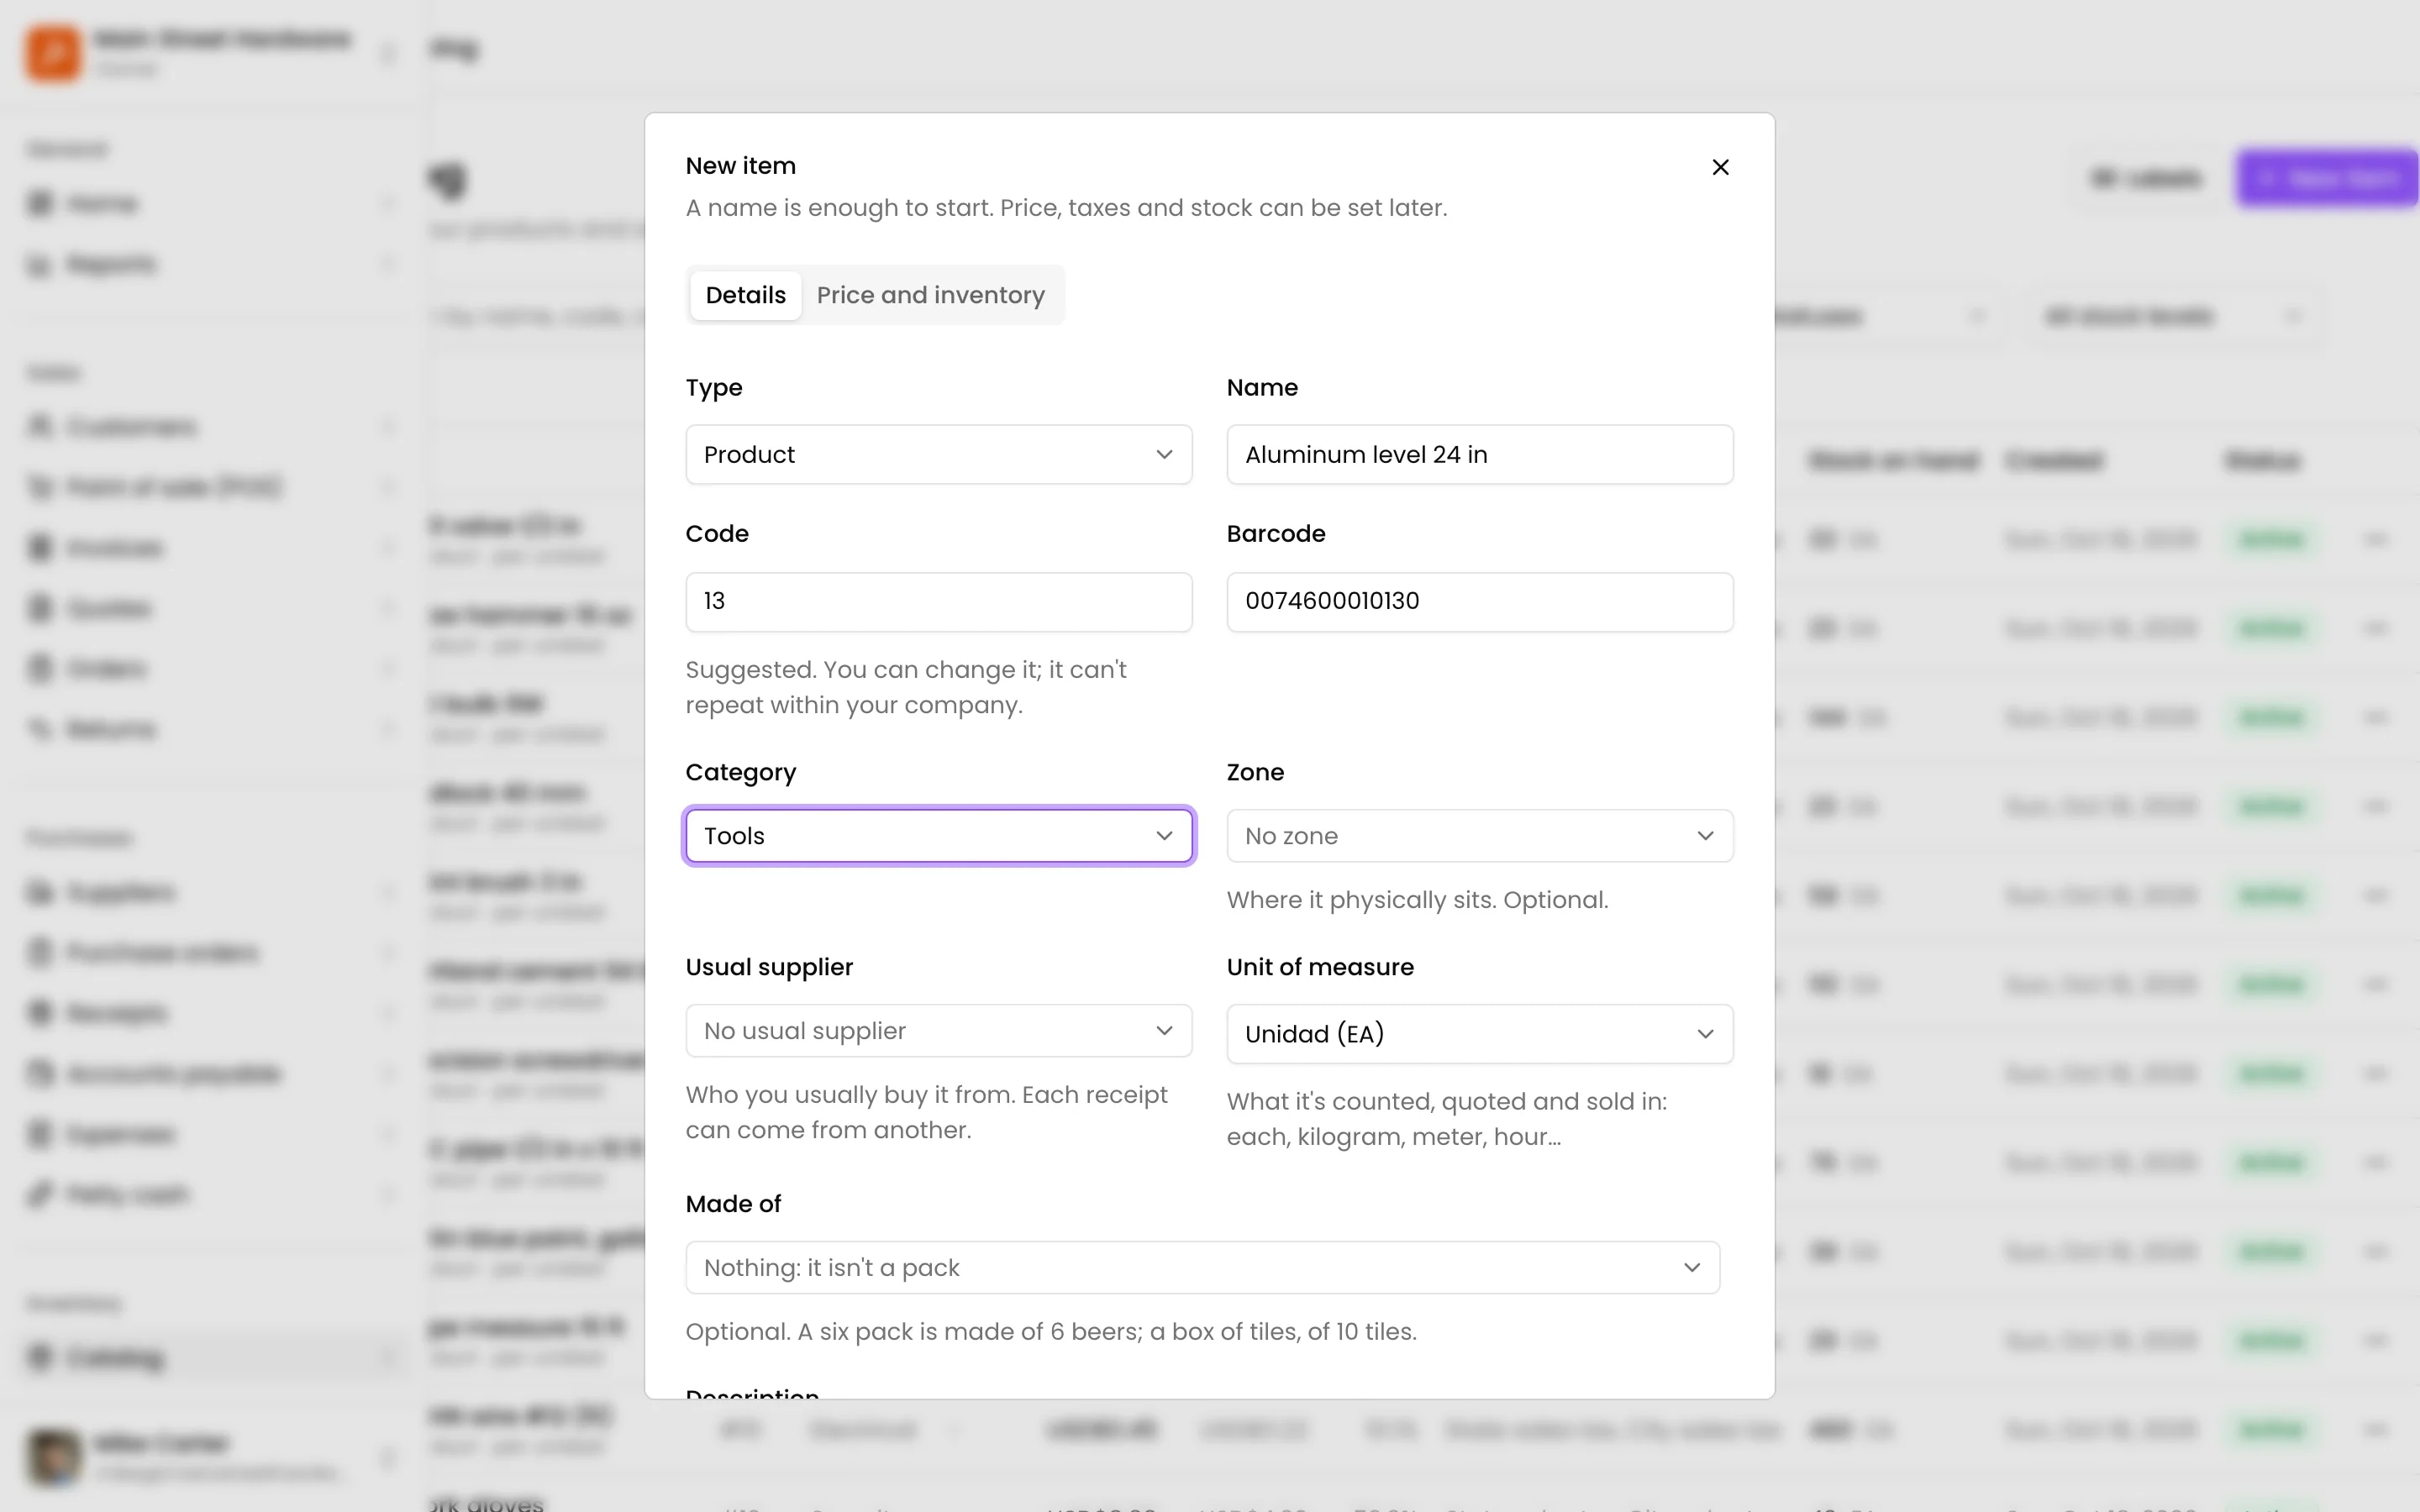Click the Barcode input field

[x=1479, y=602]
